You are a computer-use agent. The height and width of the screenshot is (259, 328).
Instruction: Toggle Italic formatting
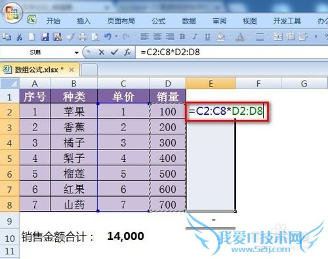coord(195,37)
